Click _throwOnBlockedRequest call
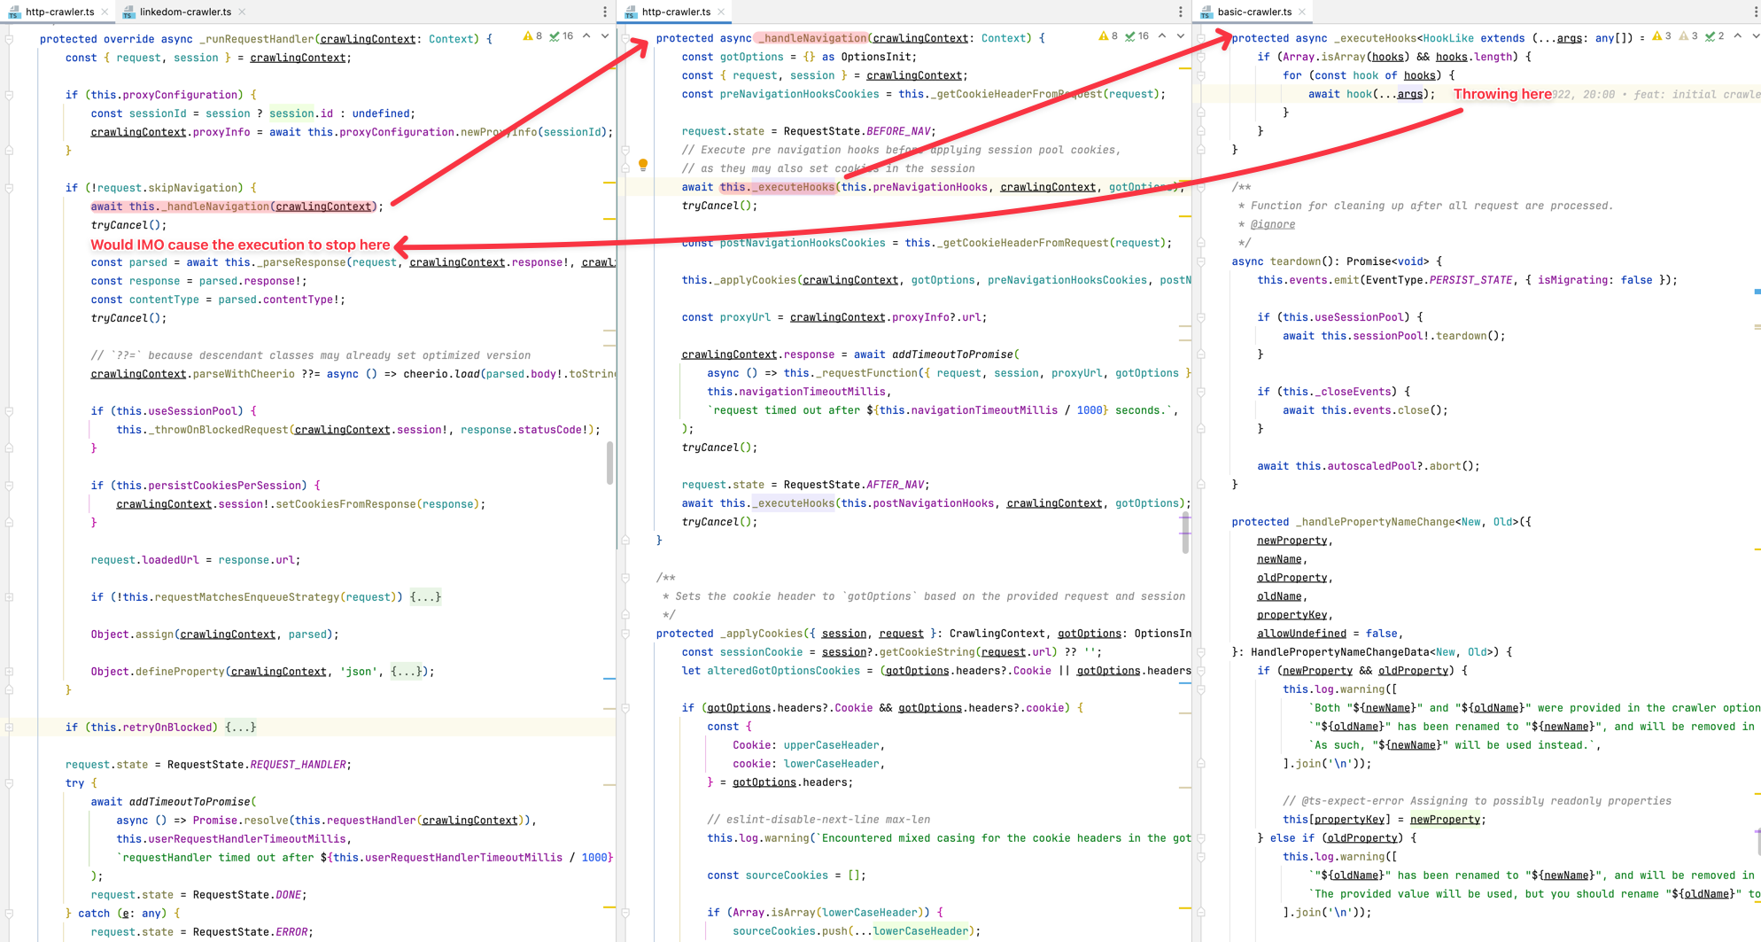 217,430
